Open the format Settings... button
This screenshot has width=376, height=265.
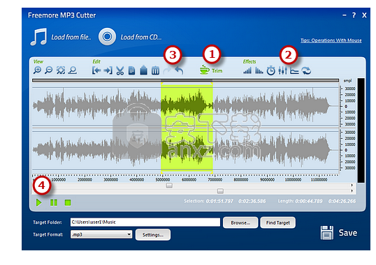pos(153,234)
